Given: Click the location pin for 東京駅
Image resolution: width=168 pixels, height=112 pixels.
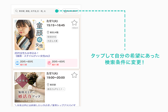Looking at the screenshot, I should (x=48, y=85).
